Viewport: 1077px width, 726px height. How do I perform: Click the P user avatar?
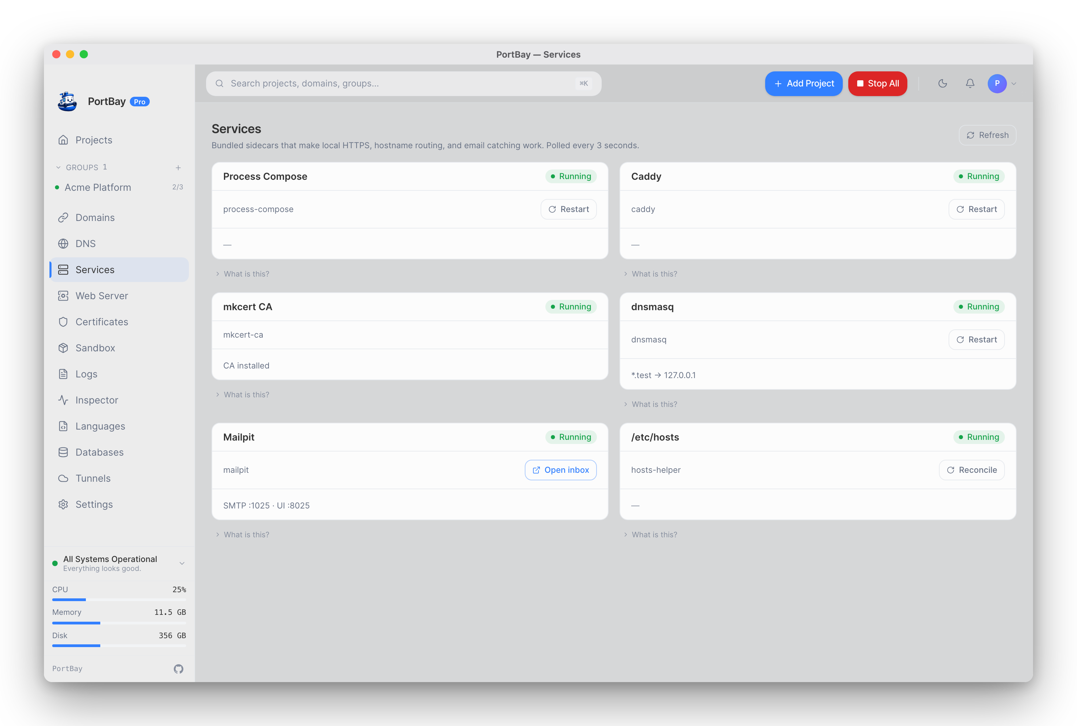[x=997, y=83]
